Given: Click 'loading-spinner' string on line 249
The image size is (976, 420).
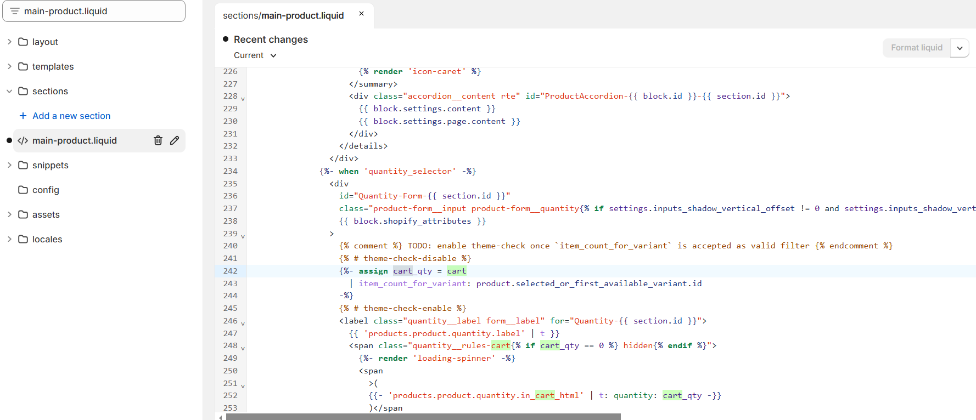Looking at the screenshot, I should pos(454,358).
